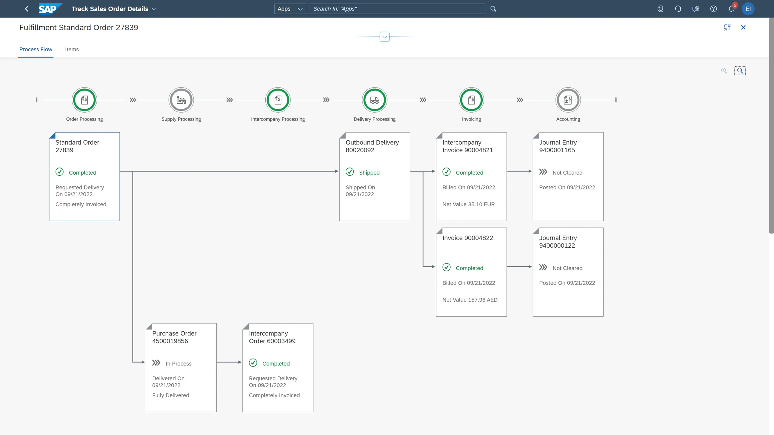This screenshot has height=435, width=774.
Task: Expand the header with chevron button
Action: pyautogui.click(x=384, y=37)
